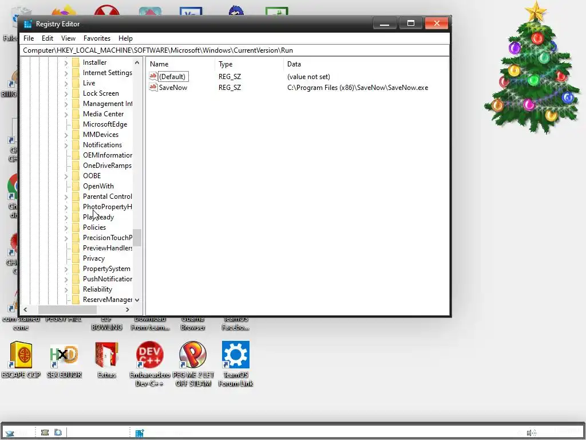Expand the PropertySystem key
Viewport: 586px width, 440px height.
click(66, 269)
